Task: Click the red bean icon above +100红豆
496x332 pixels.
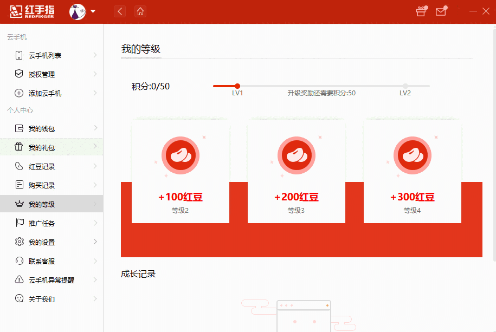Action: click(181, 155)
